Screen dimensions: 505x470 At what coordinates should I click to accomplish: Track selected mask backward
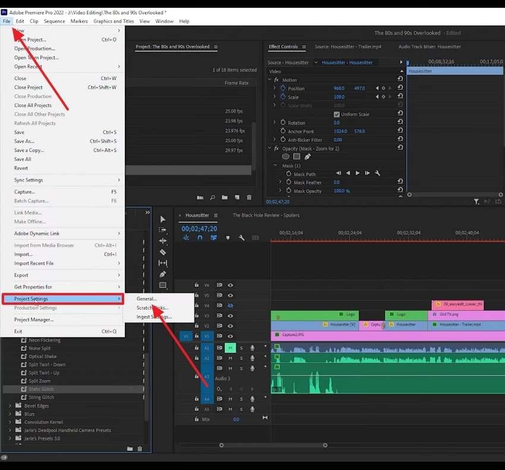pyautogui.click(x=348, y=174)
